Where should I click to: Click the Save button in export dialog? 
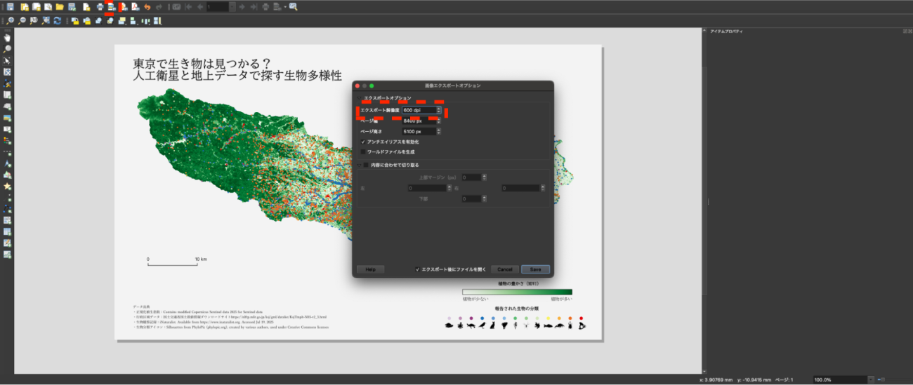click(x=535, y=269)
